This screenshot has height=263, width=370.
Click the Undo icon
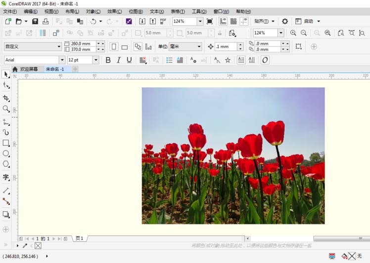pos(93,21)
